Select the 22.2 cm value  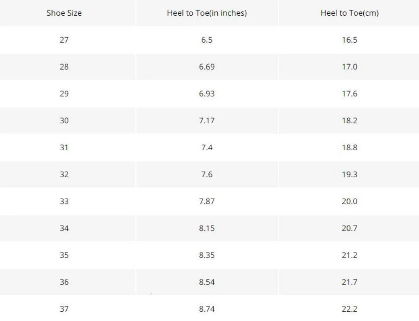349,309
